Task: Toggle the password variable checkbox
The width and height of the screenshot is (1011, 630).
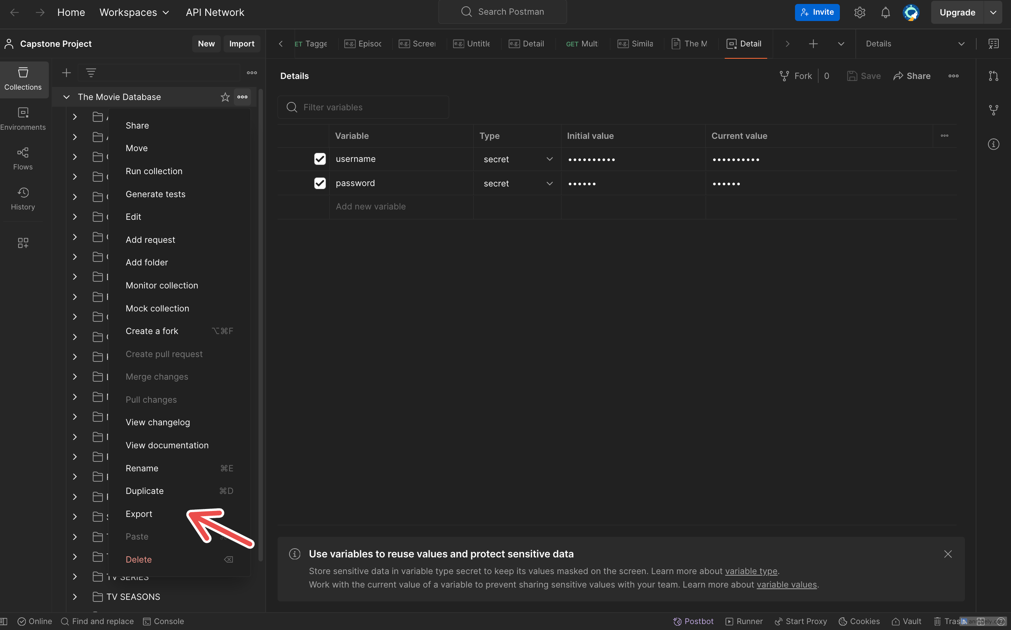Action: [320, 183]
